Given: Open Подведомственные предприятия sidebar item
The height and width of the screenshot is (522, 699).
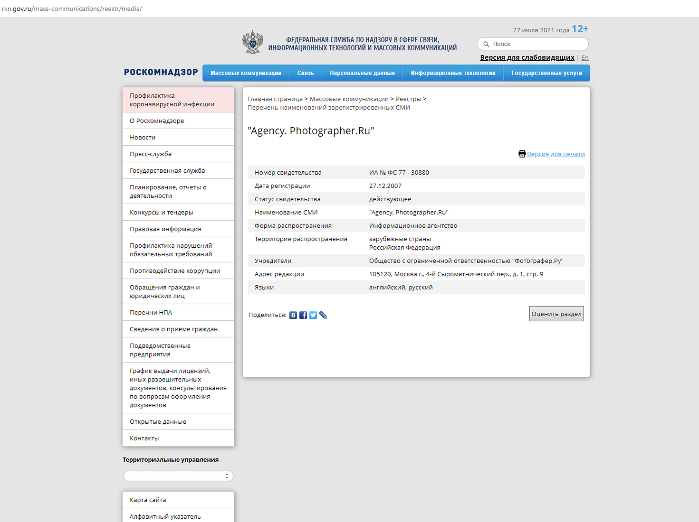Looking at the screenshot, I should coord(178,350).
